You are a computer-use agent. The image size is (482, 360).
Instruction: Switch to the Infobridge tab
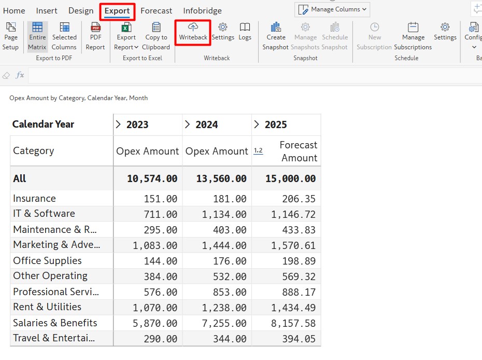point(202,11)
